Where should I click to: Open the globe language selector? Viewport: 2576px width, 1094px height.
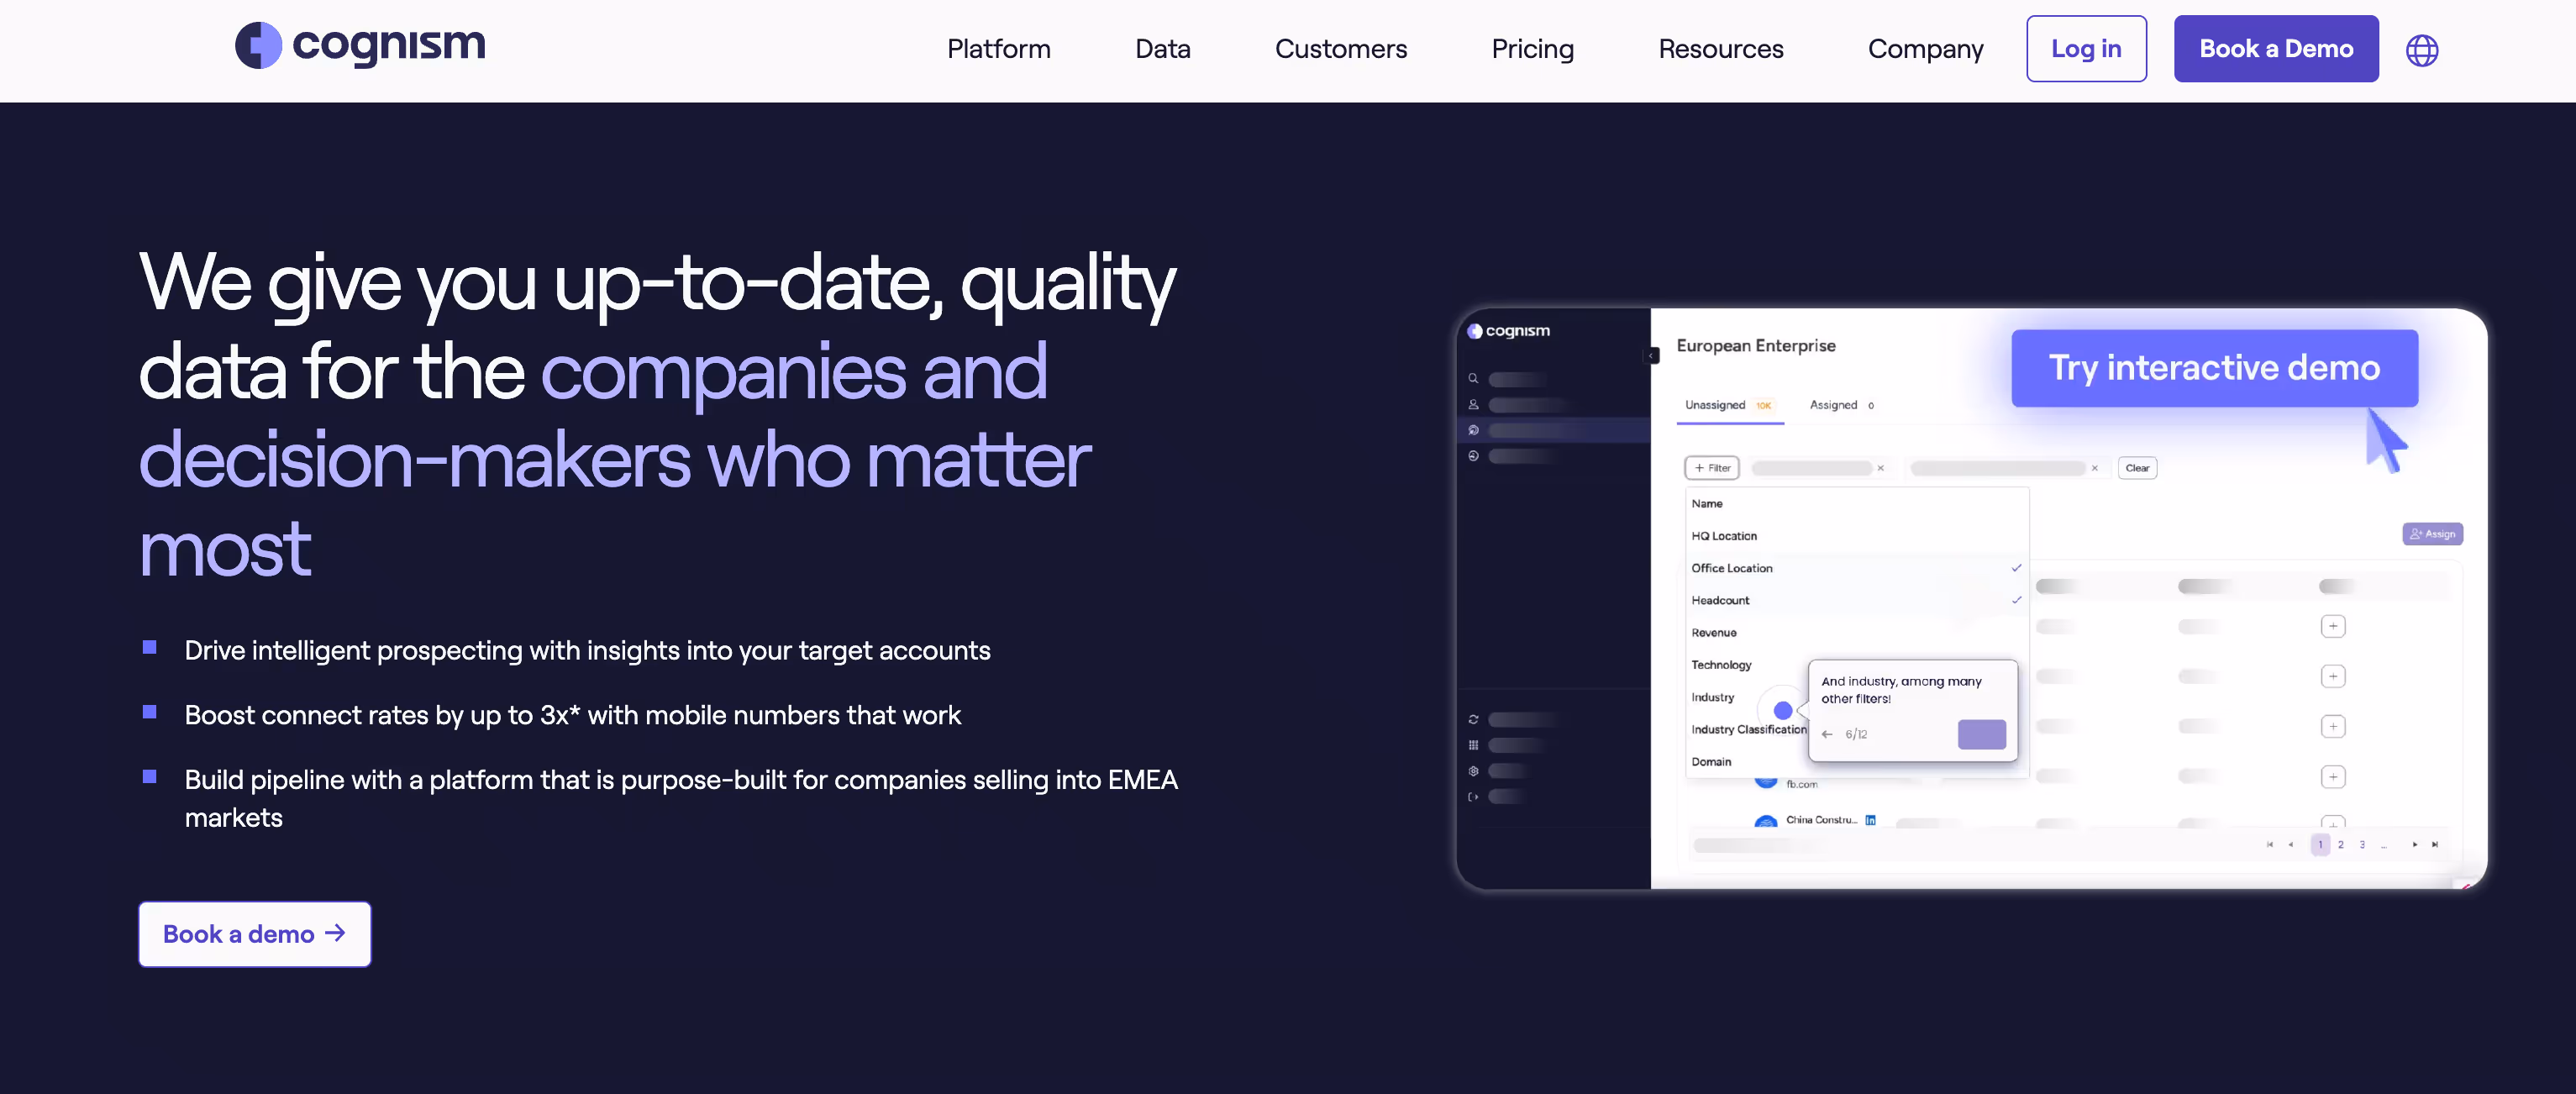click(x=2421, y=50)
